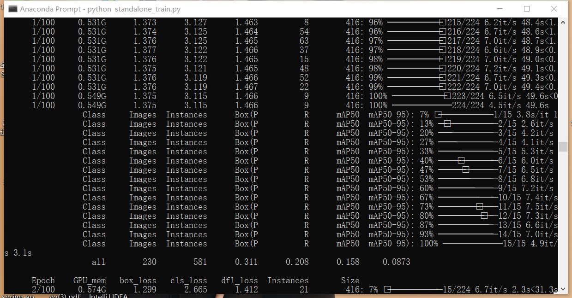Image resolution: width=572 pixels, height=298 pixels.
Task: Click the 's 3.1s' wrapped line text
Action: coord(18,253)
